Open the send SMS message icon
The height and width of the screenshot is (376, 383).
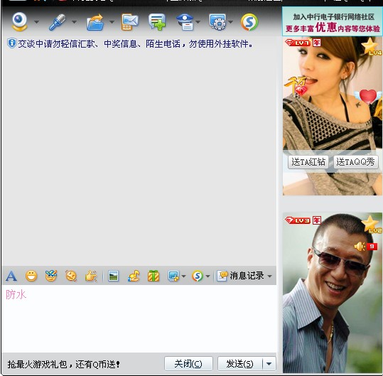130,22
